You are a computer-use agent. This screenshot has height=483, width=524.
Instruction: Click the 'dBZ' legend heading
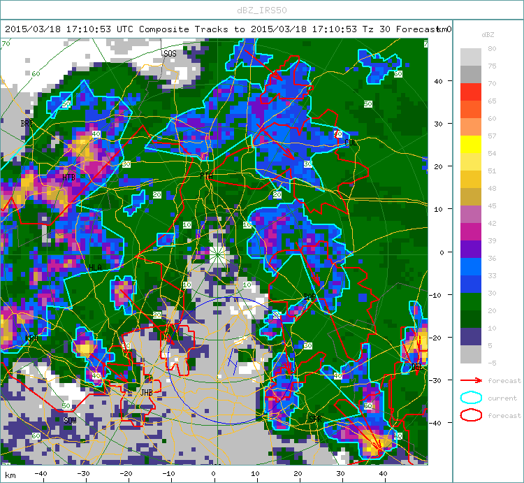point(488,34)
